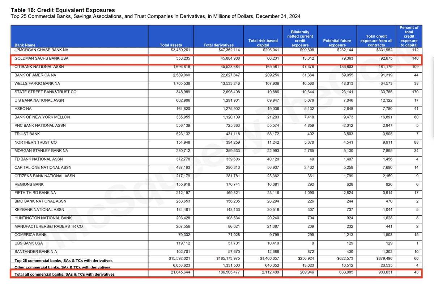Click Goldman Sachs percent to capital value 140
Image resolution: width=434 pixels, height=284 pixels.
click(x=415, y=58)
